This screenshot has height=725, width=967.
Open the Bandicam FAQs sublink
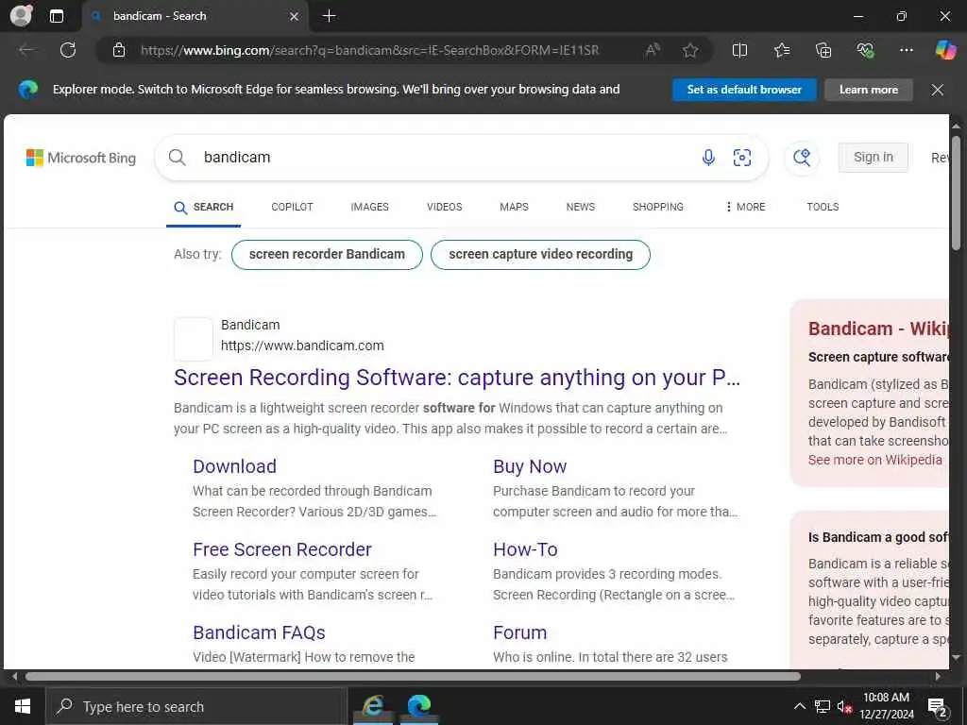click(259, 632)
